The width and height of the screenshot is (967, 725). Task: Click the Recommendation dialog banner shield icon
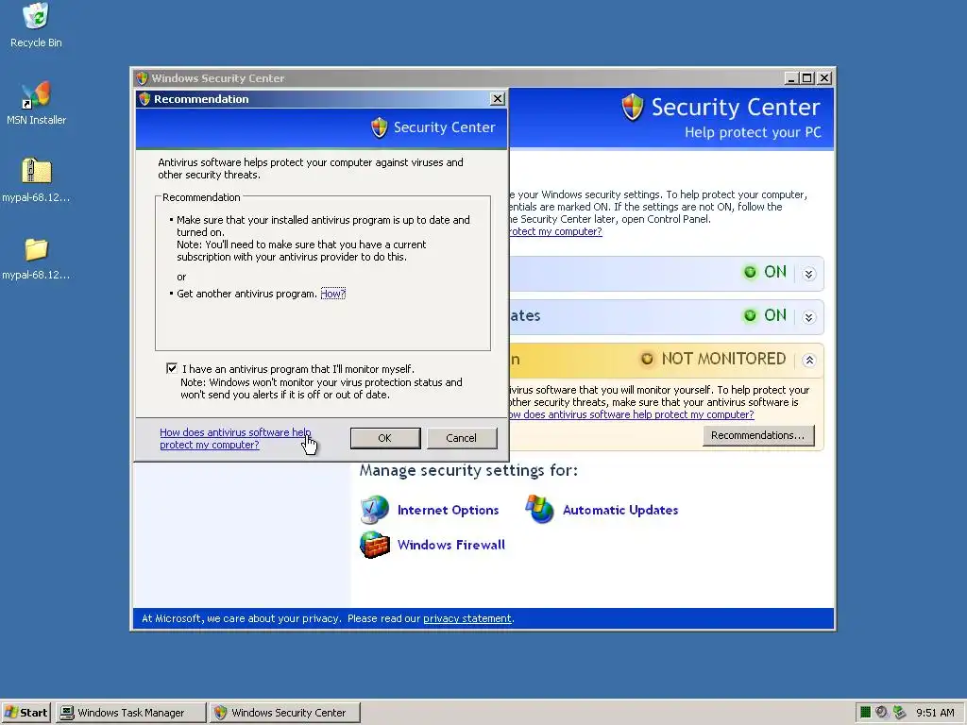pos(380,127)
